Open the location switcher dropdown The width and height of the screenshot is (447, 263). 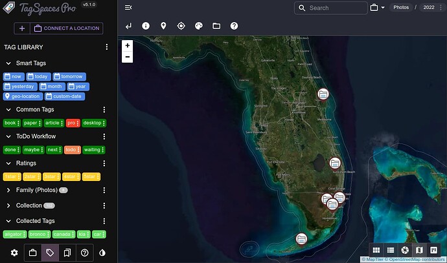[377, 8]
